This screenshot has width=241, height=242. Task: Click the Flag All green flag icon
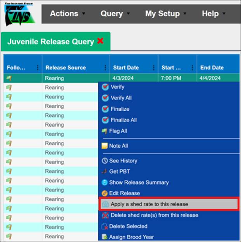click(x=104, y=131)
